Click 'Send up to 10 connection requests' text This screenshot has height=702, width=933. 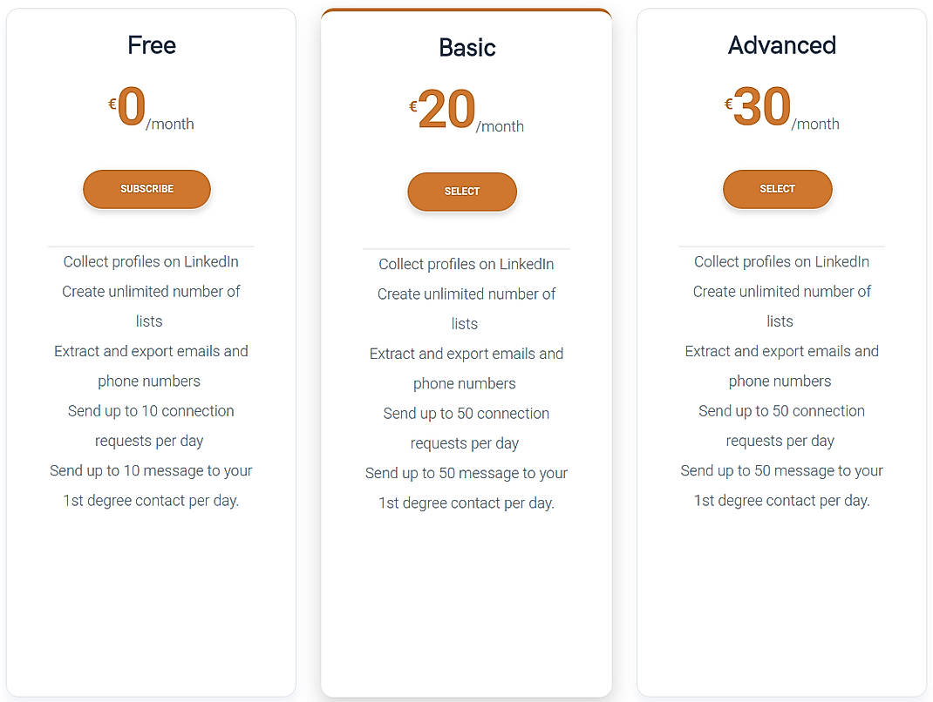[151, 425]
